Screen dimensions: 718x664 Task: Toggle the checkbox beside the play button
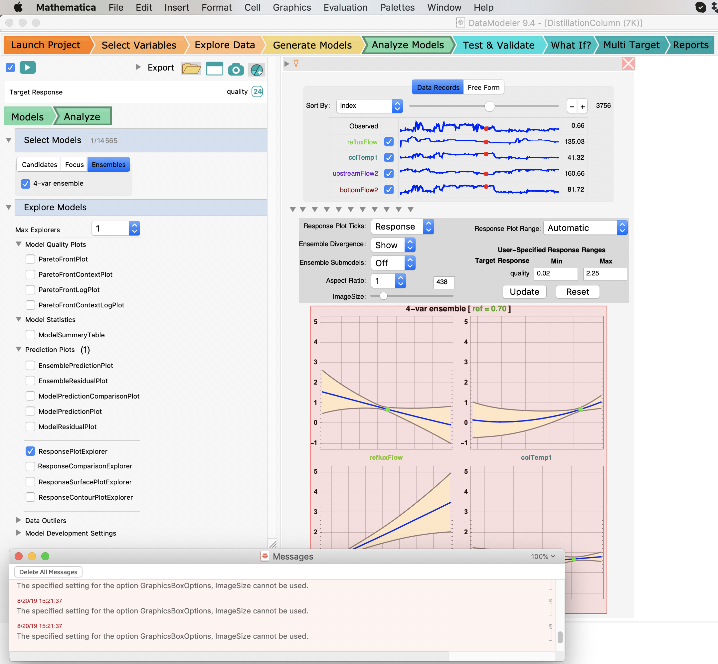pos(10,67)
